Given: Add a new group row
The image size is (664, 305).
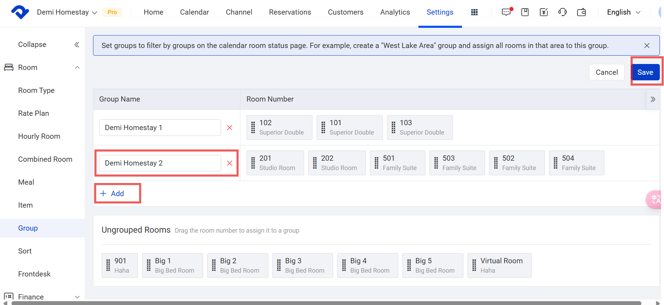Looking at the screenshot, I should (113, 194).
